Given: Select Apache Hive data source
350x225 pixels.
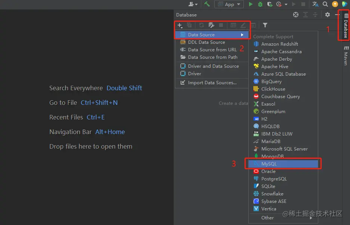Looking at the screenshot, I should coord(283,67).
